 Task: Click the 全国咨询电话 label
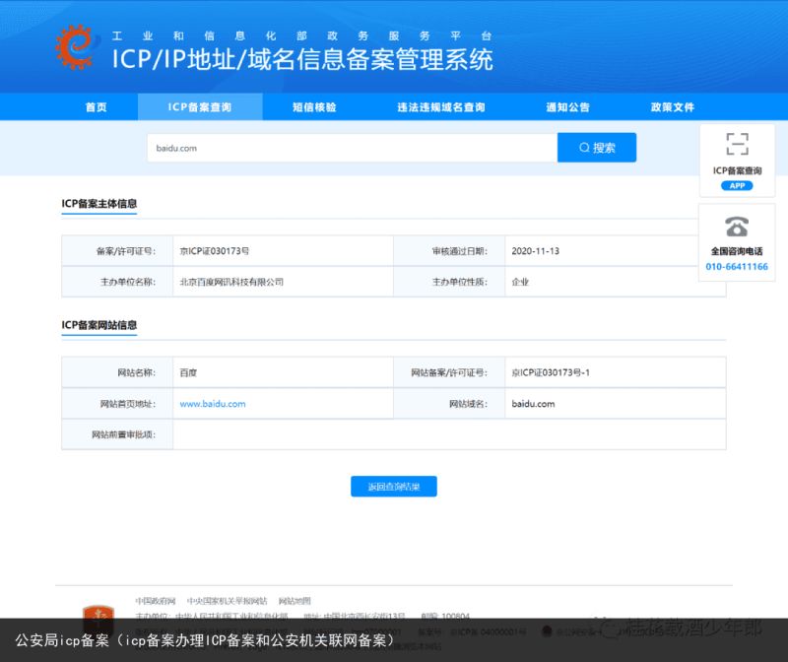pos(737,251)
